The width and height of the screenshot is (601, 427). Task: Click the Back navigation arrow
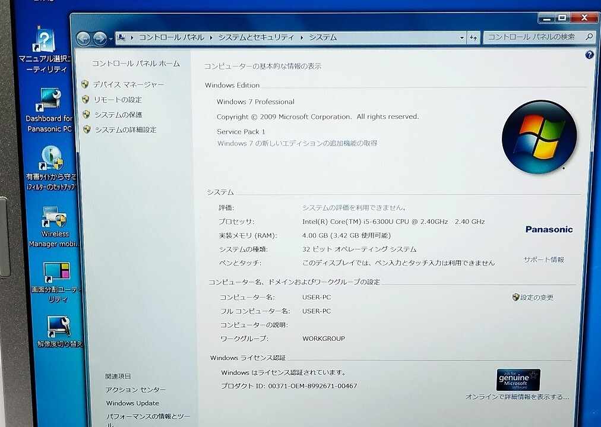point(84,39)
